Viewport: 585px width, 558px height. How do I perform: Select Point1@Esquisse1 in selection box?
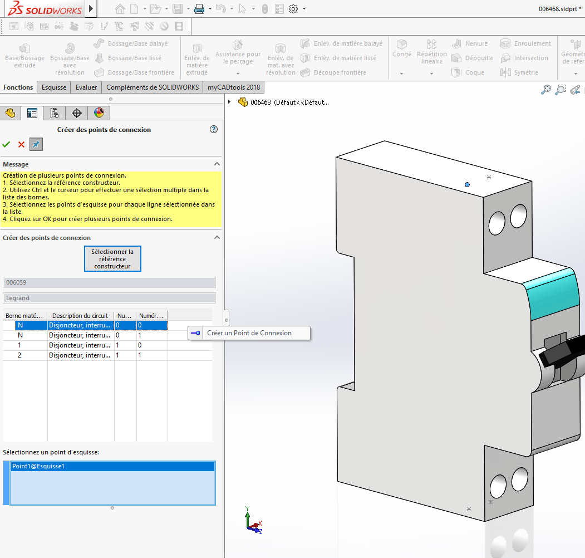pyautogui.click(x=112, y=466)
